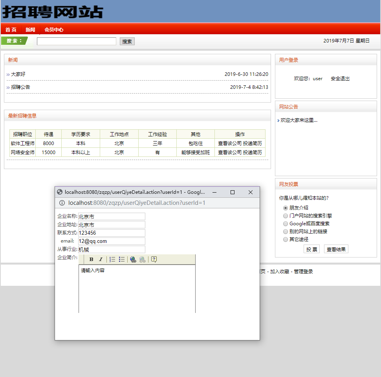Select the 其它途径 radio option

tap(285, 239)
